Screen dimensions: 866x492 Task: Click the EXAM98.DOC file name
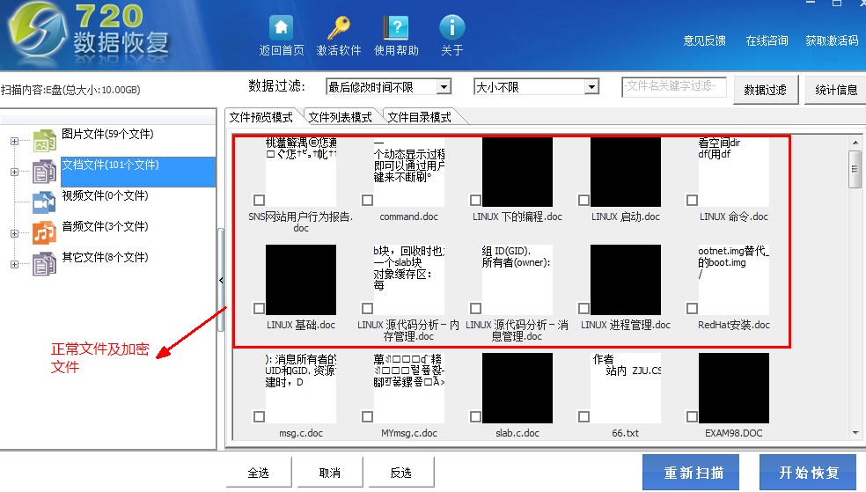(733, 433)
